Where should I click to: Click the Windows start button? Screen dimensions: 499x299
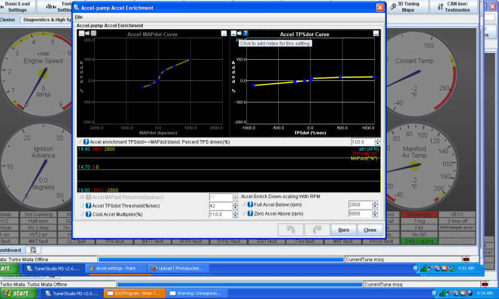pos(16,293)
